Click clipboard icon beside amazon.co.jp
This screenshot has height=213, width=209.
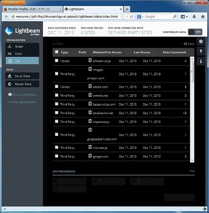pyautogui.click(x=90, y=60)
